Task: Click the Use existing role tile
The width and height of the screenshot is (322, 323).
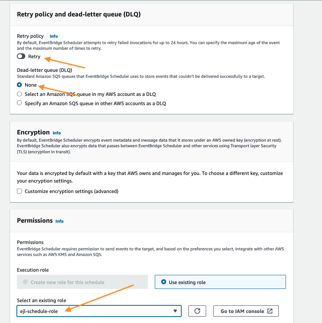Action: point(220,282)
